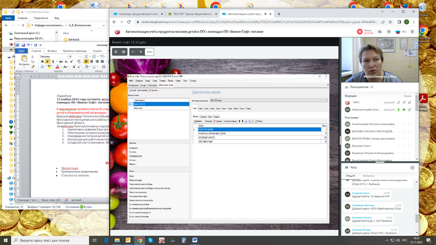Redo action in Word toolbar
This screenshot has height=245, width=436.
coord(35,45)
